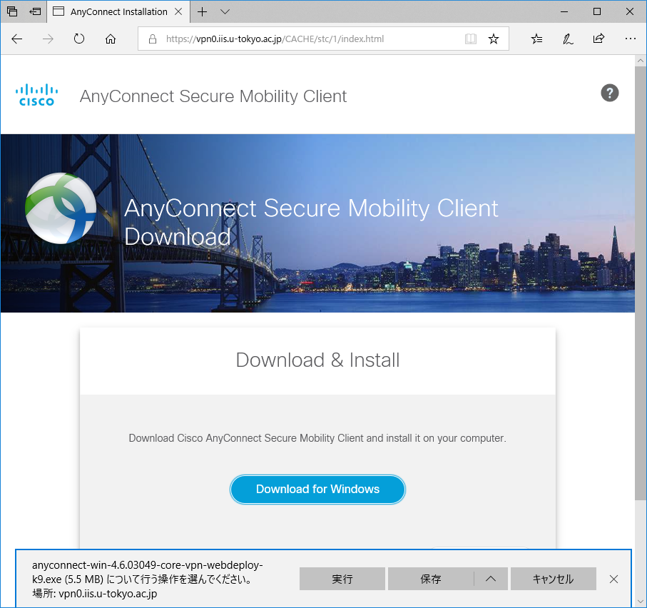Run the downloaded file with 実行
The image size is (647, 608).
coord(342,579)
